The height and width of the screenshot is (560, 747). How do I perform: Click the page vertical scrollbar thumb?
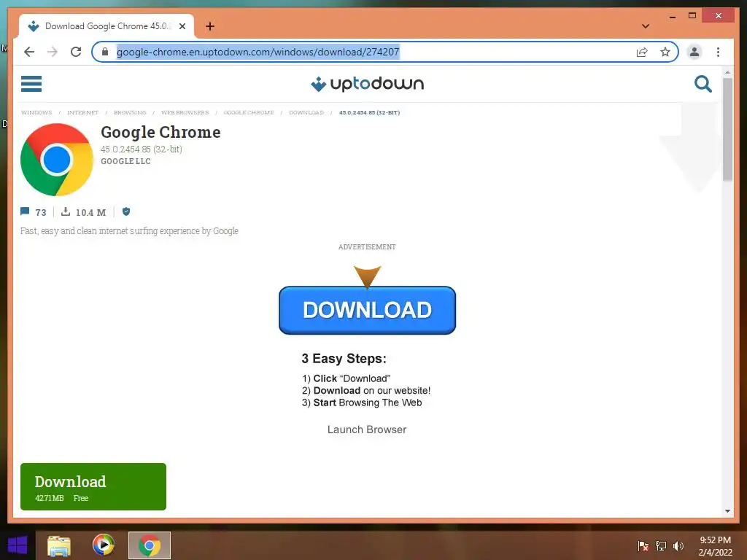click(727, 130)
